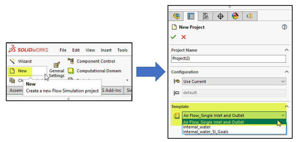Collapse the Project Name section
This screenshot has width=297, height=142.
tap(287, 50)
